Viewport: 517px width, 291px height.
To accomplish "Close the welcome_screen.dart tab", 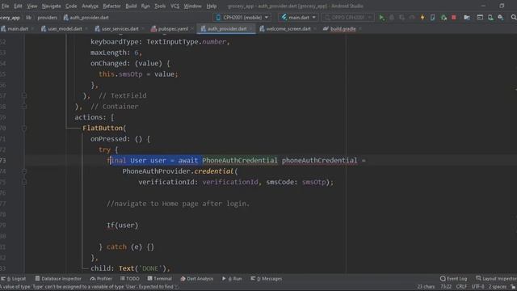I will (x=315, y=29).
